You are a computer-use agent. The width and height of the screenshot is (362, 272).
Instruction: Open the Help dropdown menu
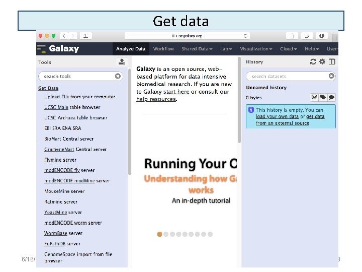pyautogui.click(x=312, y=49)
